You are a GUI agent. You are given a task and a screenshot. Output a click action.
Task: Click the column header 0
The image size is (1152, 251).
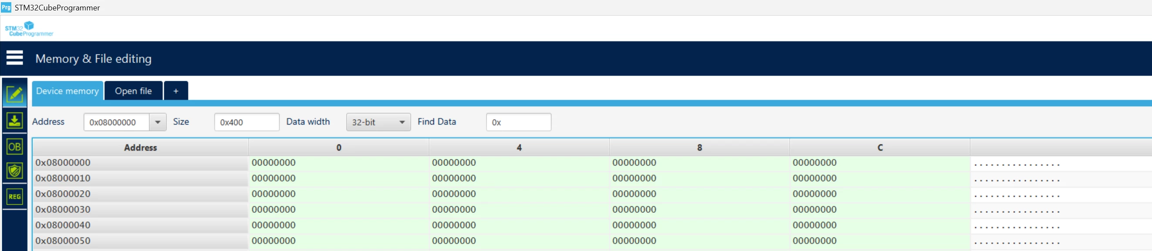(338, 148)
